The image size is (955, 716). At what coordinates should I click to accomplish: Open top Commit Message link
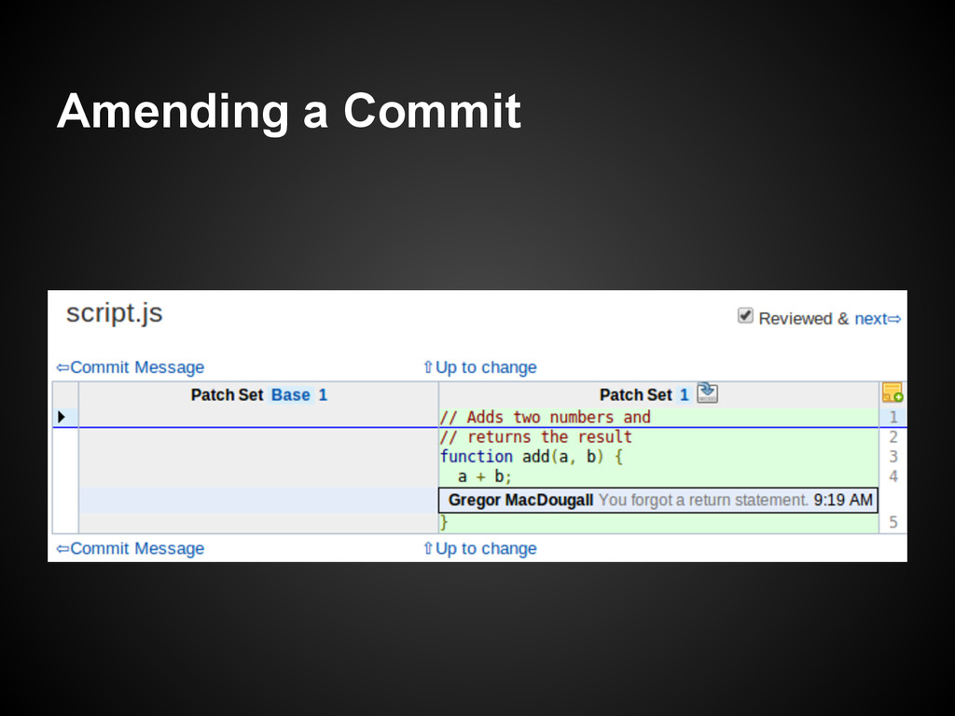coord(130,367)
